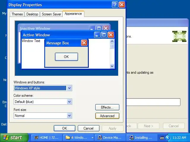The width and height of the screenshot is (190, 142).
Task: Open the Desktop tab
Action: click(x=32, y=14)
